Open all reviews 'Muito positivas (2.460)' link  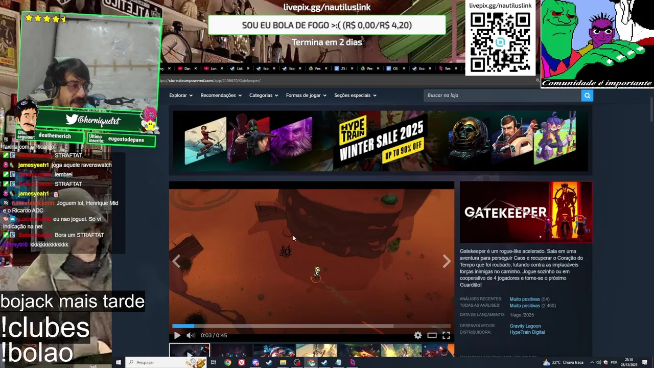click(x=532, y=306)
